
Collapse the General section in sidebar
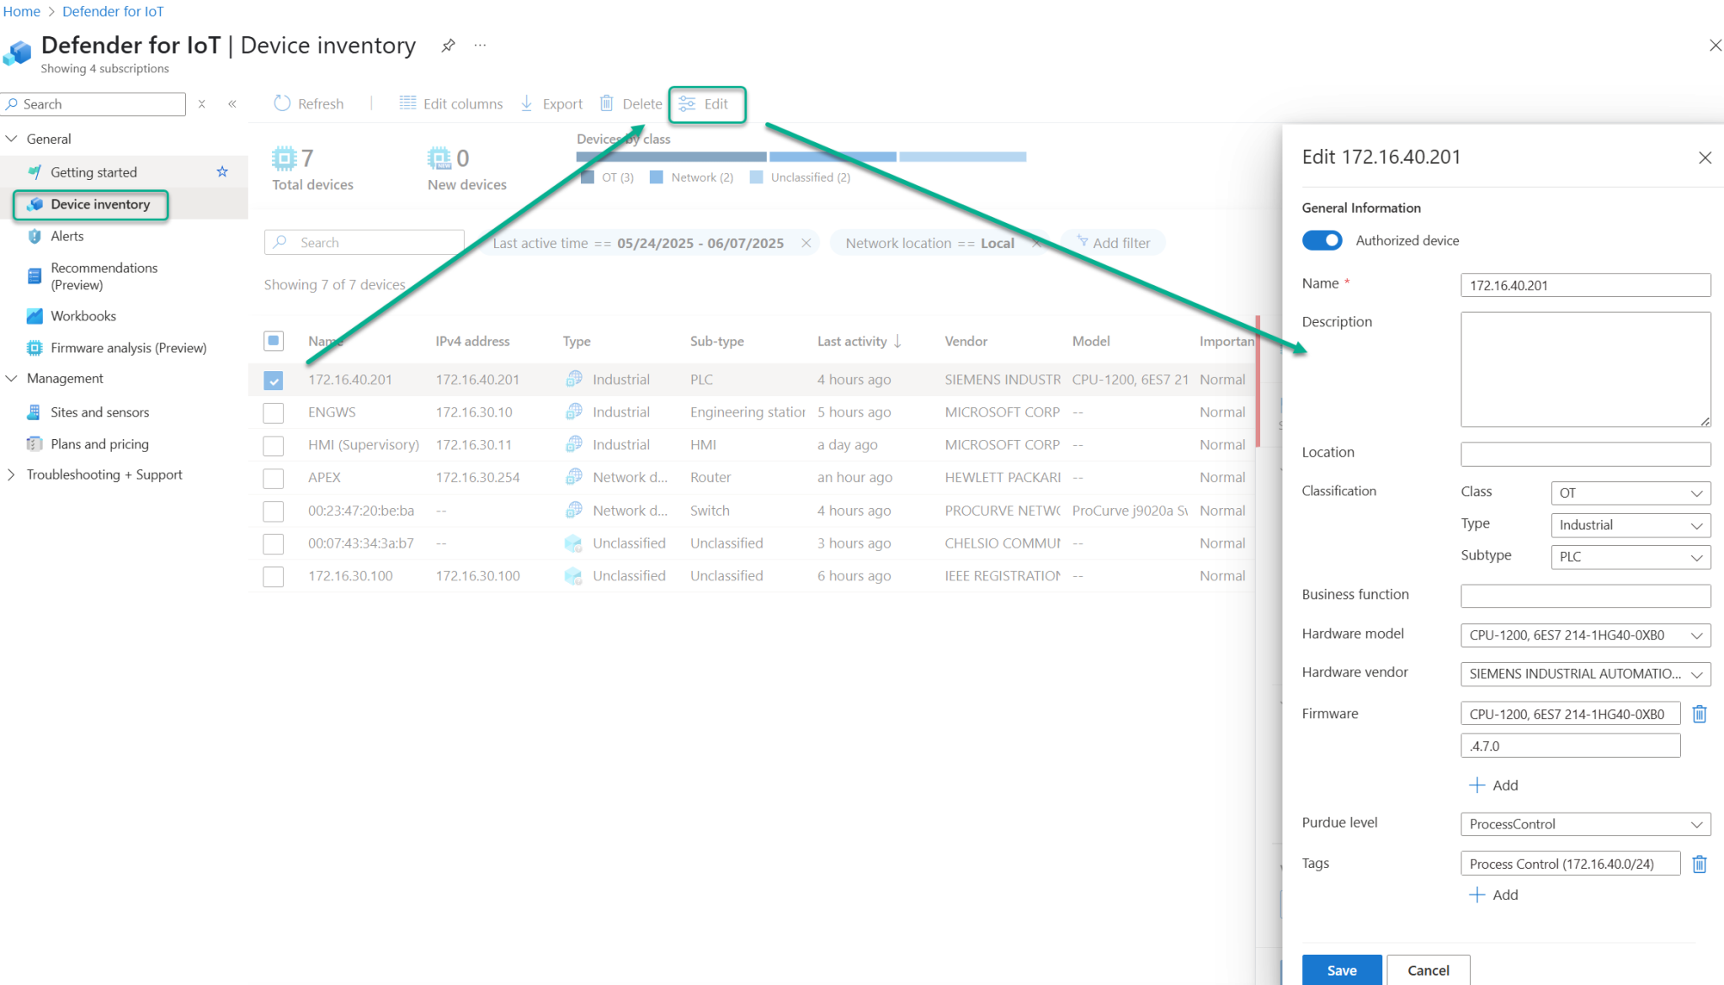coord(12,139)
